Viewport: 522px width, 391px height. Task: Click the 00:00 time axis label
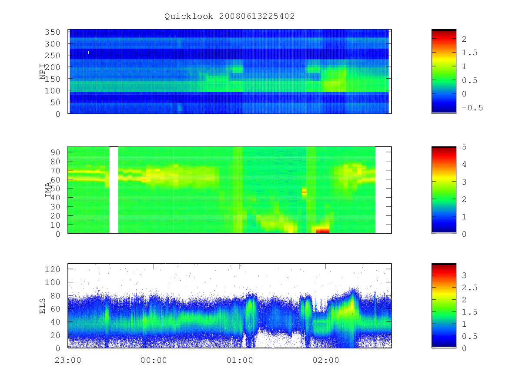point(154,361)
